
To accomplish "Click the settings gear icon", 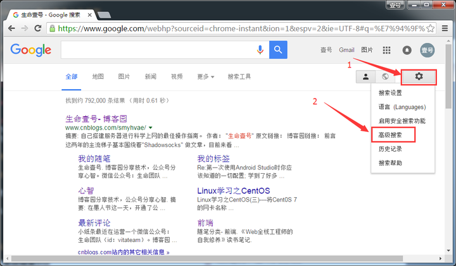I will tap(419, 76).
